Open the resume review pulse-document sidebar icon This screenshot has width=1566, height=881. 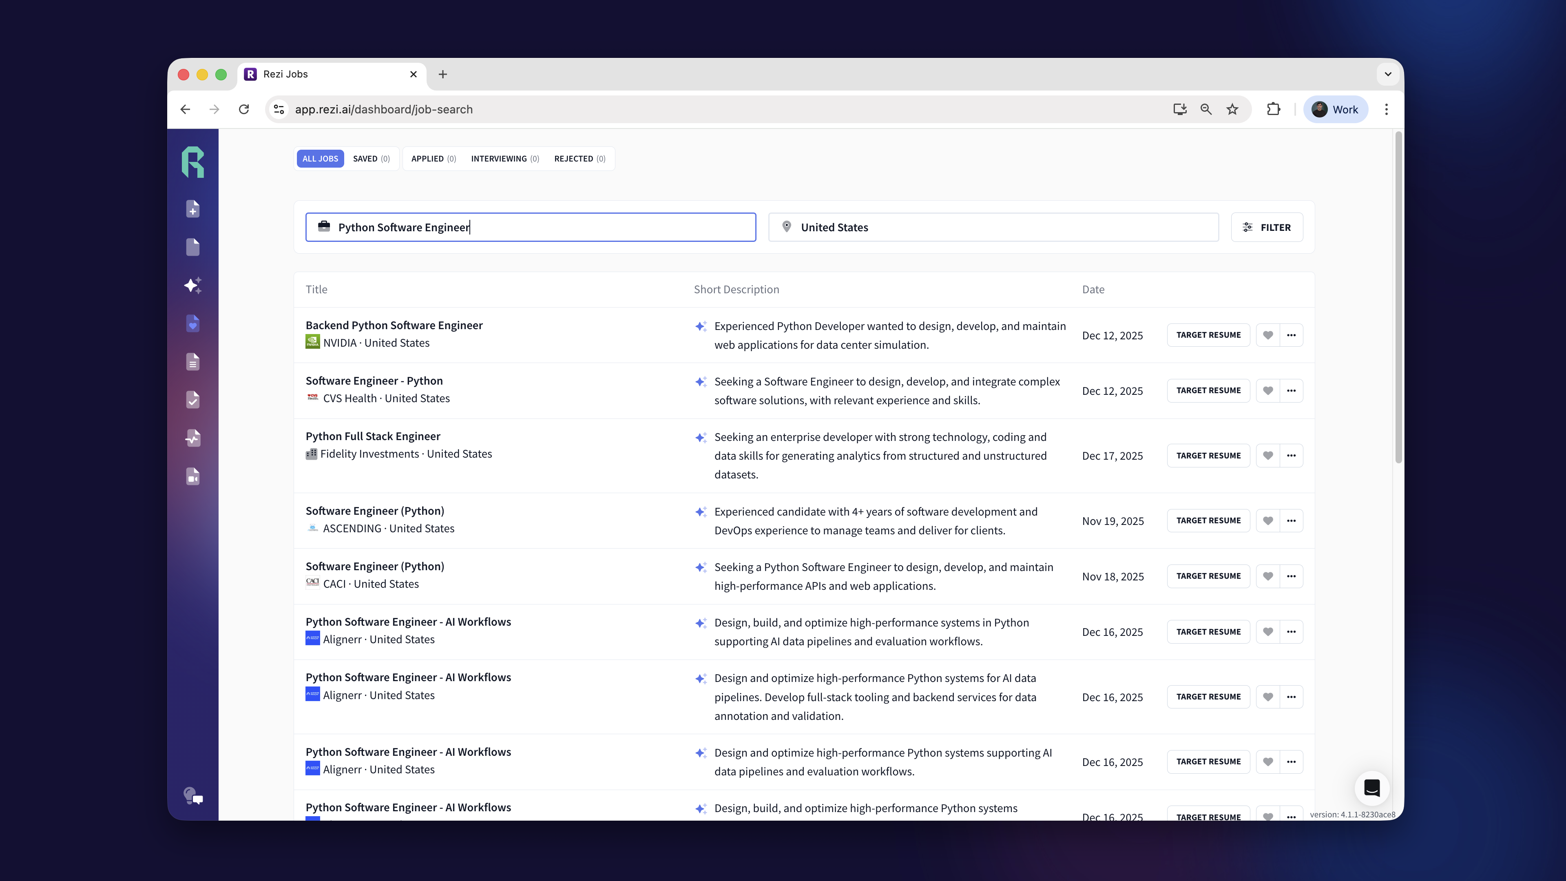193,438
